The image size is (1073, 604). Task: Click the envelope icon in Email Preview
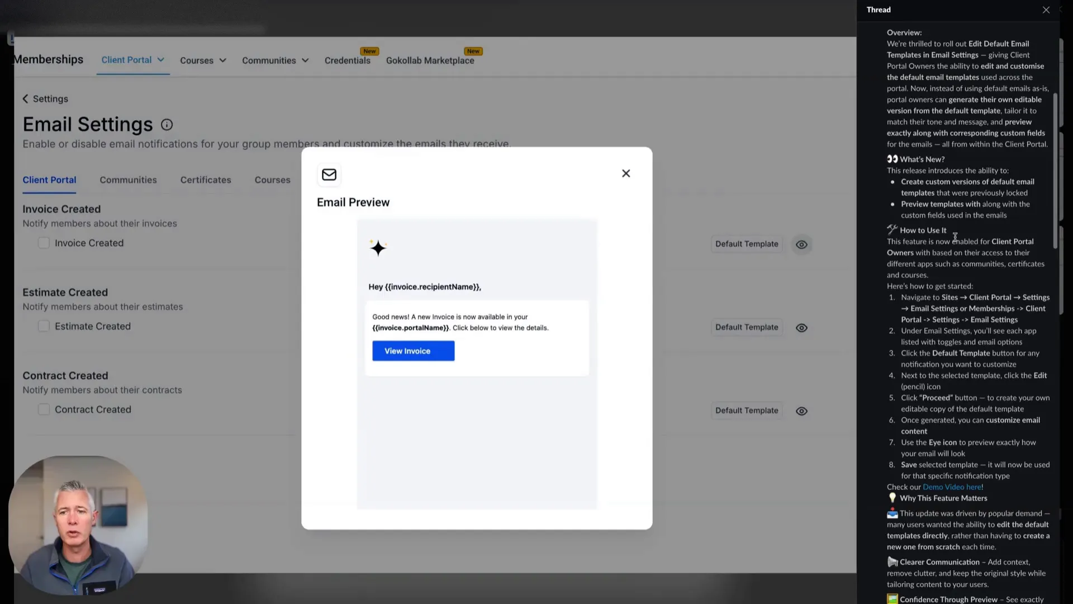[329, 174]
